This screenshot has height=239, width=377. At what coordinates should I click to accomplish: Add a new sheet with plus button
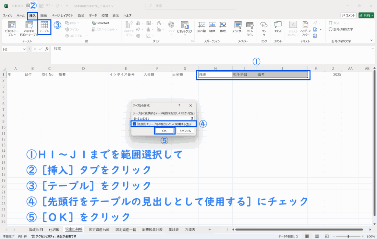tap(210, 230)
